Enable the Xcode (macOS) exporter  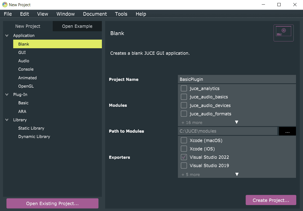[x=184, y=140]
